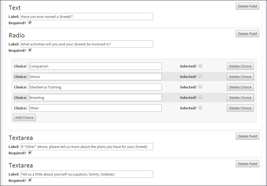The image size is (267, 186).
Task: Delete the Text field at top
Action: (x=247, y=6)
